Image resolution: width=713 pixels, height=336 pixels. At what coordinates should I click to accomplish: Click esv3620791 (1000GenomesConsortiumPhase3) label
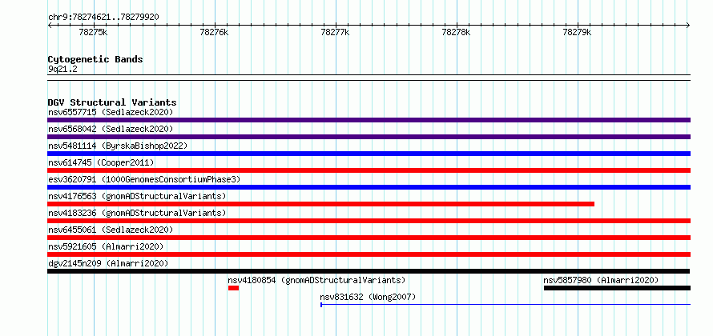144,179
